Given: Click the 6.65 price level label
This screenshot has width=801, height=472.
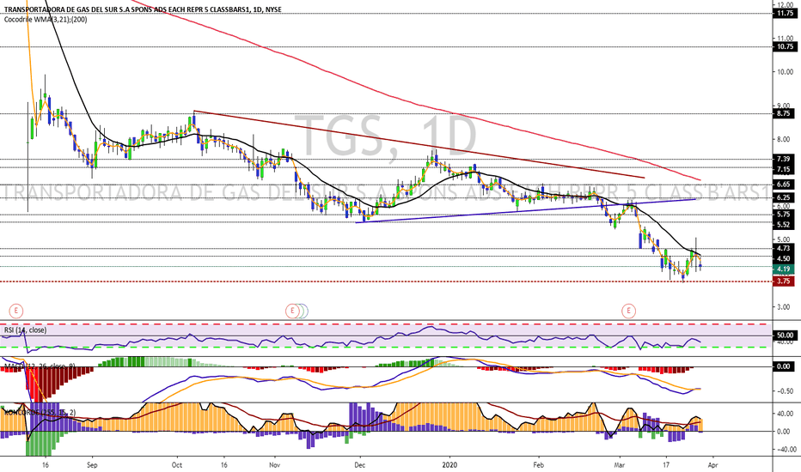Looking at the screenshot, I should coord(784,185).
